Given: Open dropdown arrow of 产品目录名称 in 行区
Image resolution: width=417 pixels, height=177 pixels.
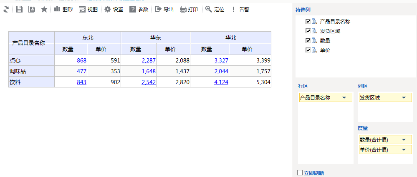Looking at the screenshot, I should click(x=344, y=97).
